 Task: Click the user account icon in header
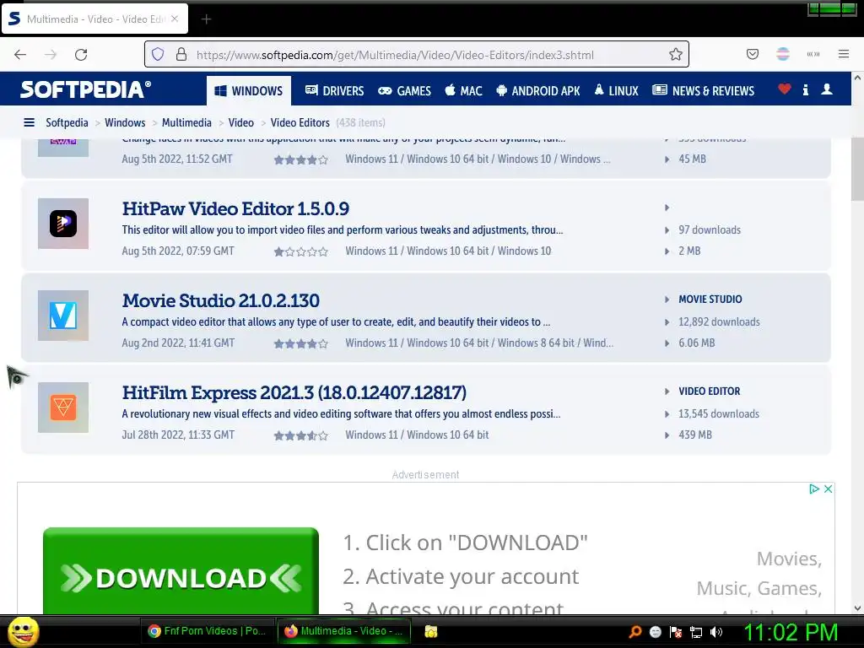coord(827,89)
